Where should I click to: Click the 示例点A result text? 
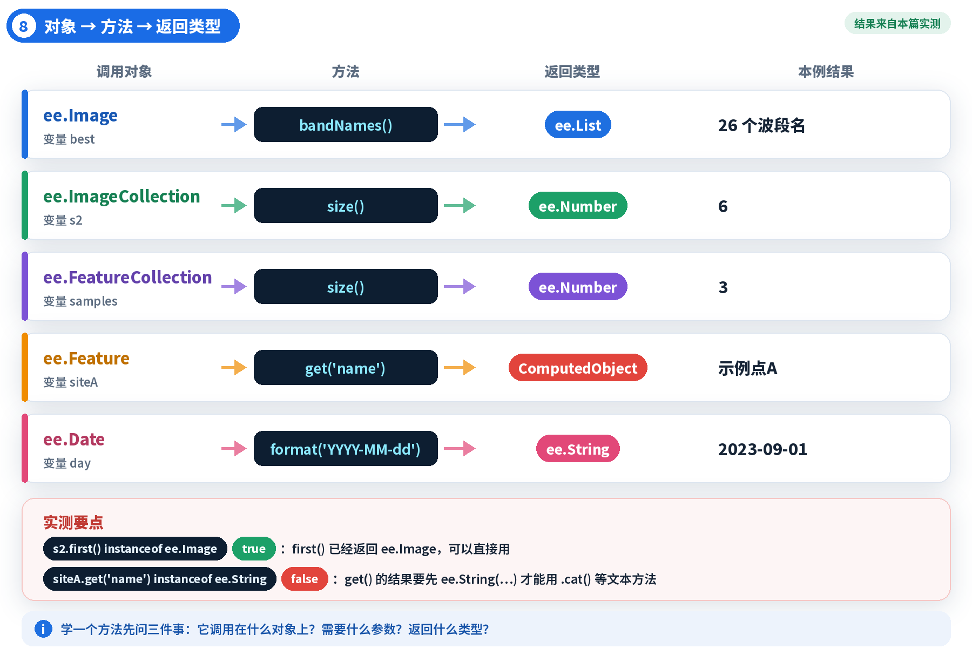point(747,368)
